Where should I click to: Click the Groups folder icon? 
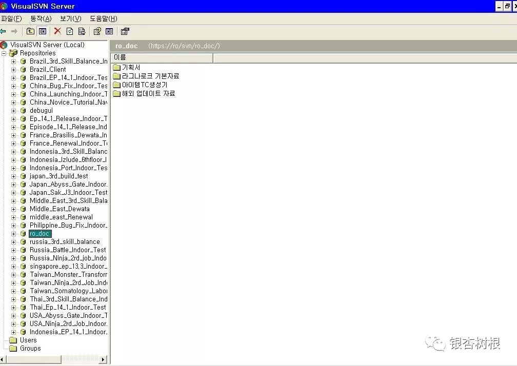pyautogui.click(x=13, y=349)
